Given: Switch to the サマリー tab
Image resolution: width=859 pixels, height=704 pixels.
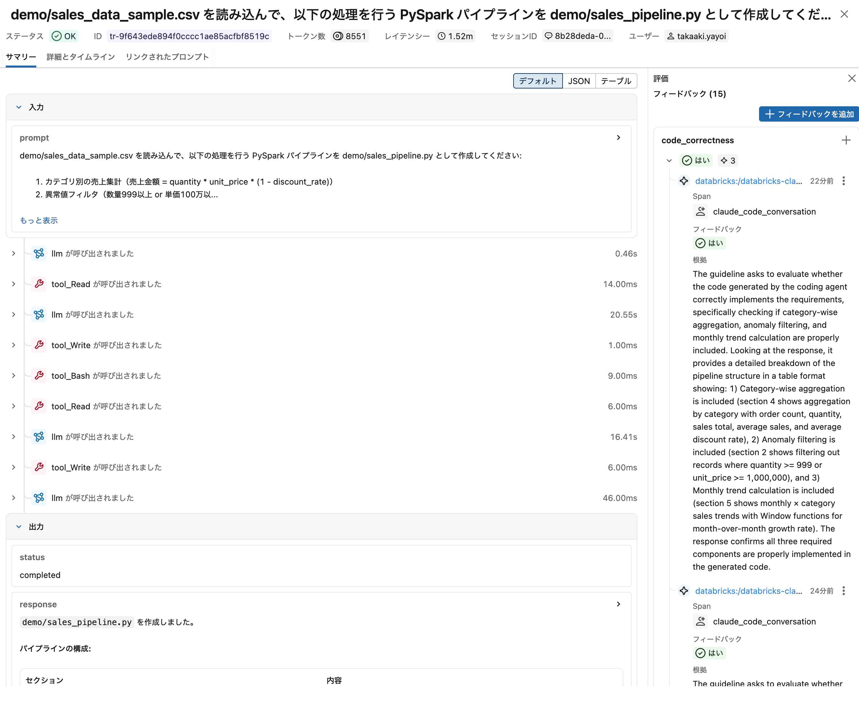Looking at the screenshot, I should click(x=21, y=57).
